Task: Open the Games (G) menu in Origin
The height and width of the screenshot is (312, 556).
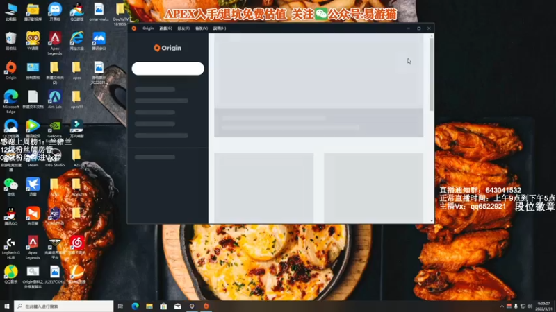Action: (165, 28)
